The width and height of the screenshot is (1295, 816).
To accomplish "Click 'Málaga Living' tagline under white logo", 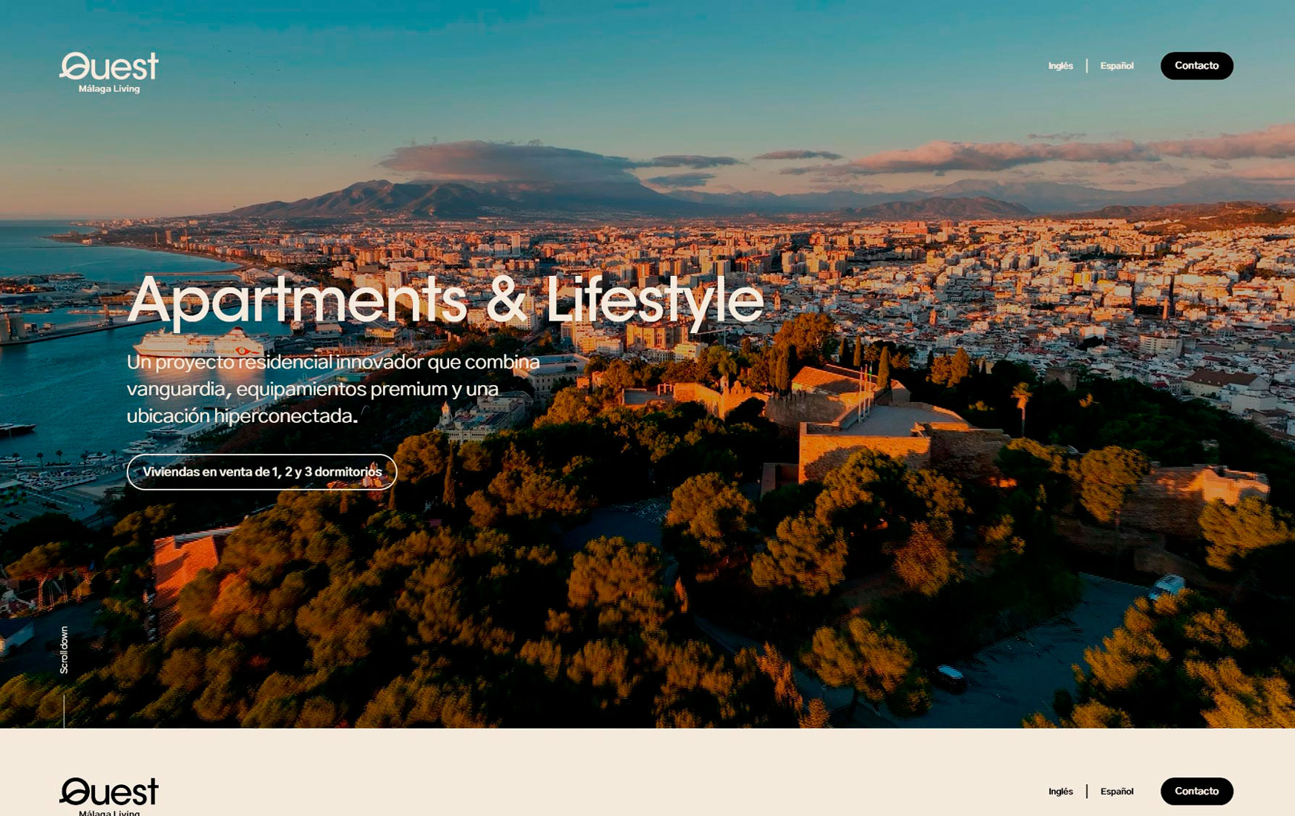I will point(109,89).
